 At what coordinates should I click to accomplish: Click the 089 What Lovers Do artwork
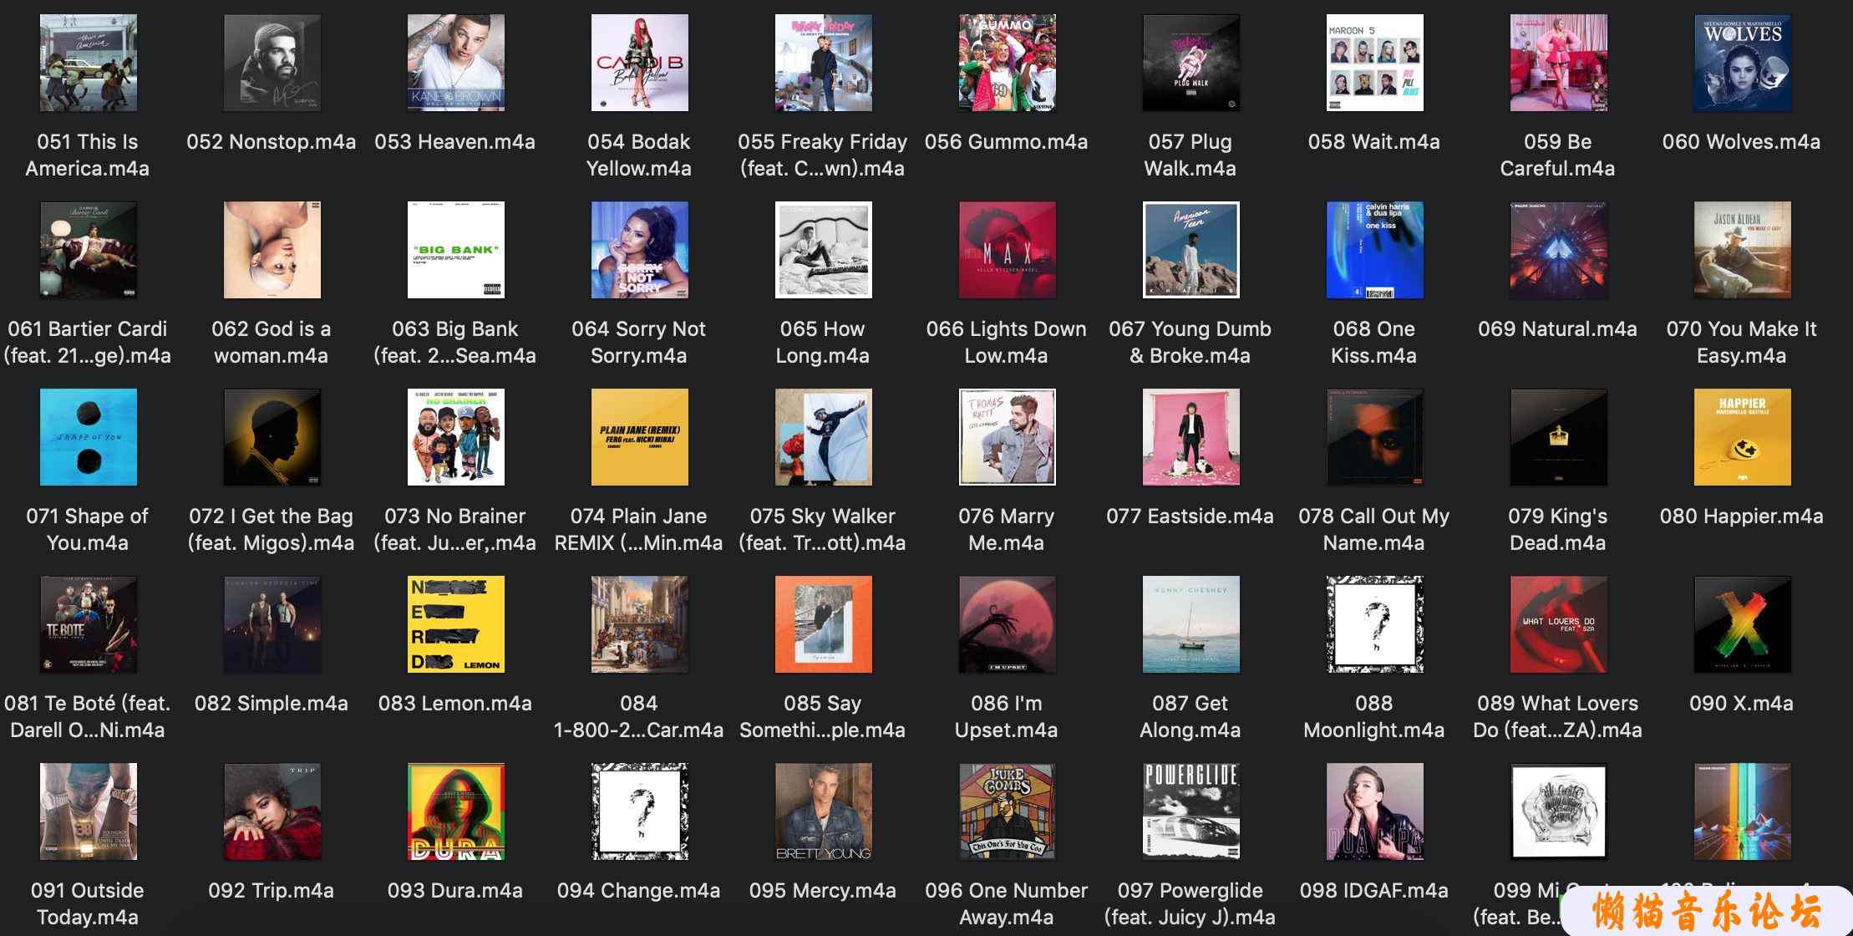(x=1559, y=624)
